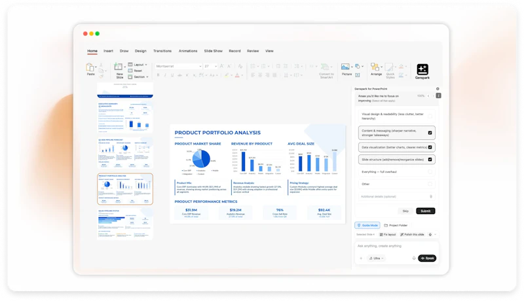Click the shape fill color swatch
This screenshot has width=524, height=301.
pos(401,66)
